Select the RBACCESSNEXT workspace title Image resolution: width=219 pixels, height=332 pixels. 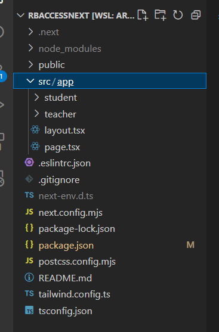point(81,15)
